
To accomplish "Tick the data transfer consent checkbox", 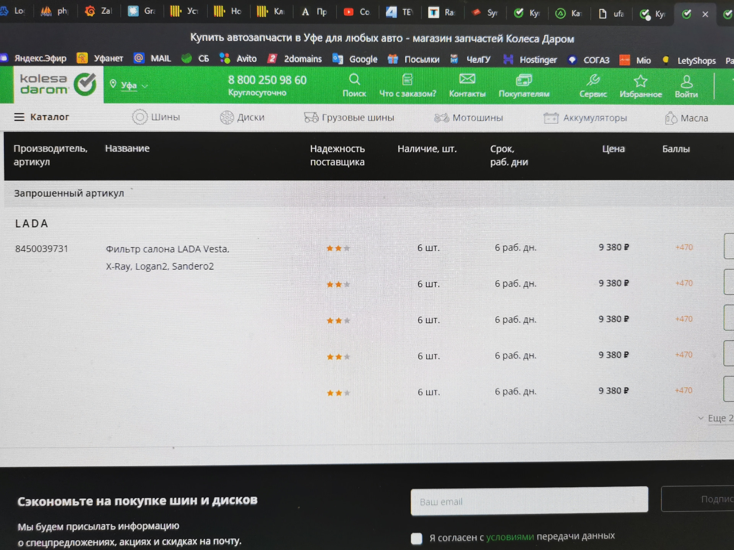I will [416, 538].
